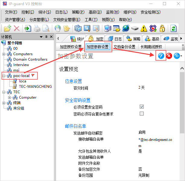This screenshot has width=185, height=181.
Task: Click the yellow warning triangle toolbar icon
Action: (x=144, y=28)
